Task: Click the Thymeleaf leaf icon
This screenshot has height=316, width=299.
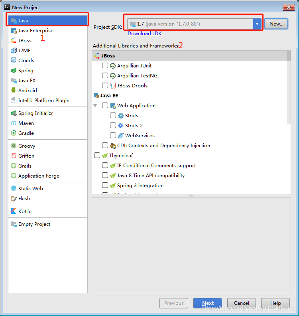Action: [105, 156]
